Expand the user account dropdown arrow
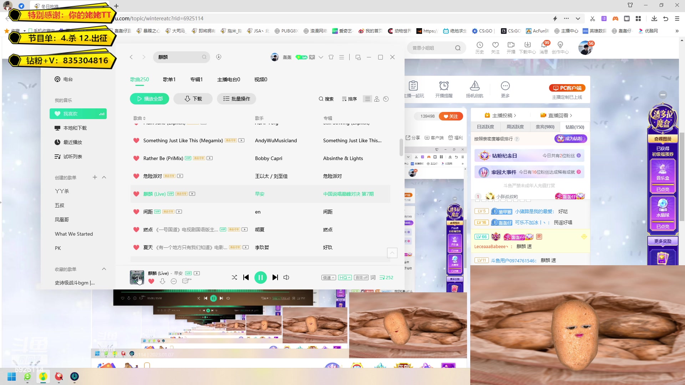This screenshot has height=385, width=685. (321, 57)
